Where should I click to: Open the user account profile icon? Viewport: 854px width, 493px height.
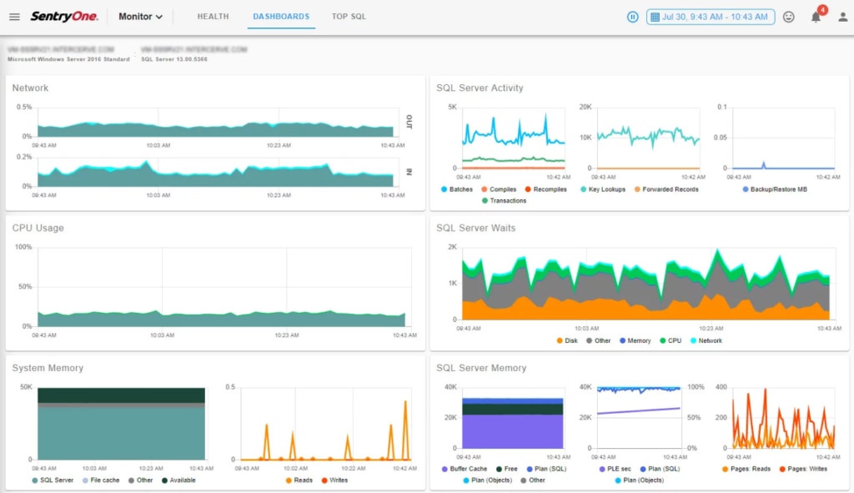(x=842, y=17)
